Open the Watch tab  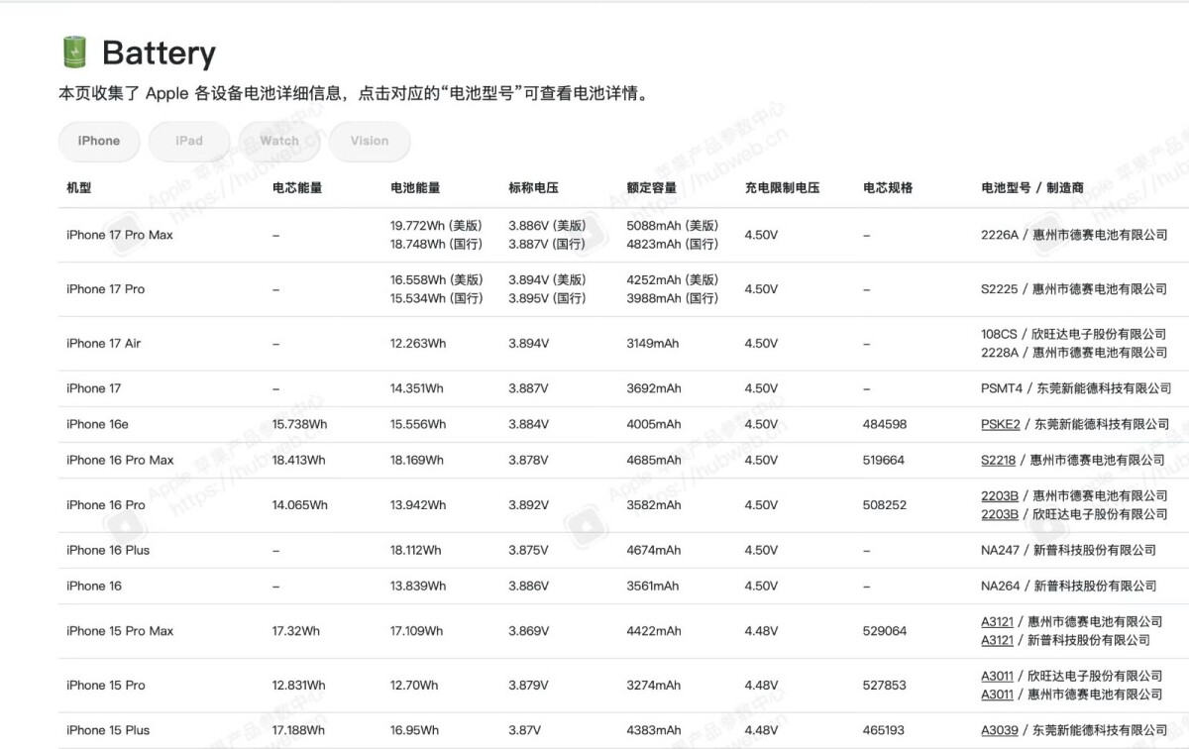point(279,141)
